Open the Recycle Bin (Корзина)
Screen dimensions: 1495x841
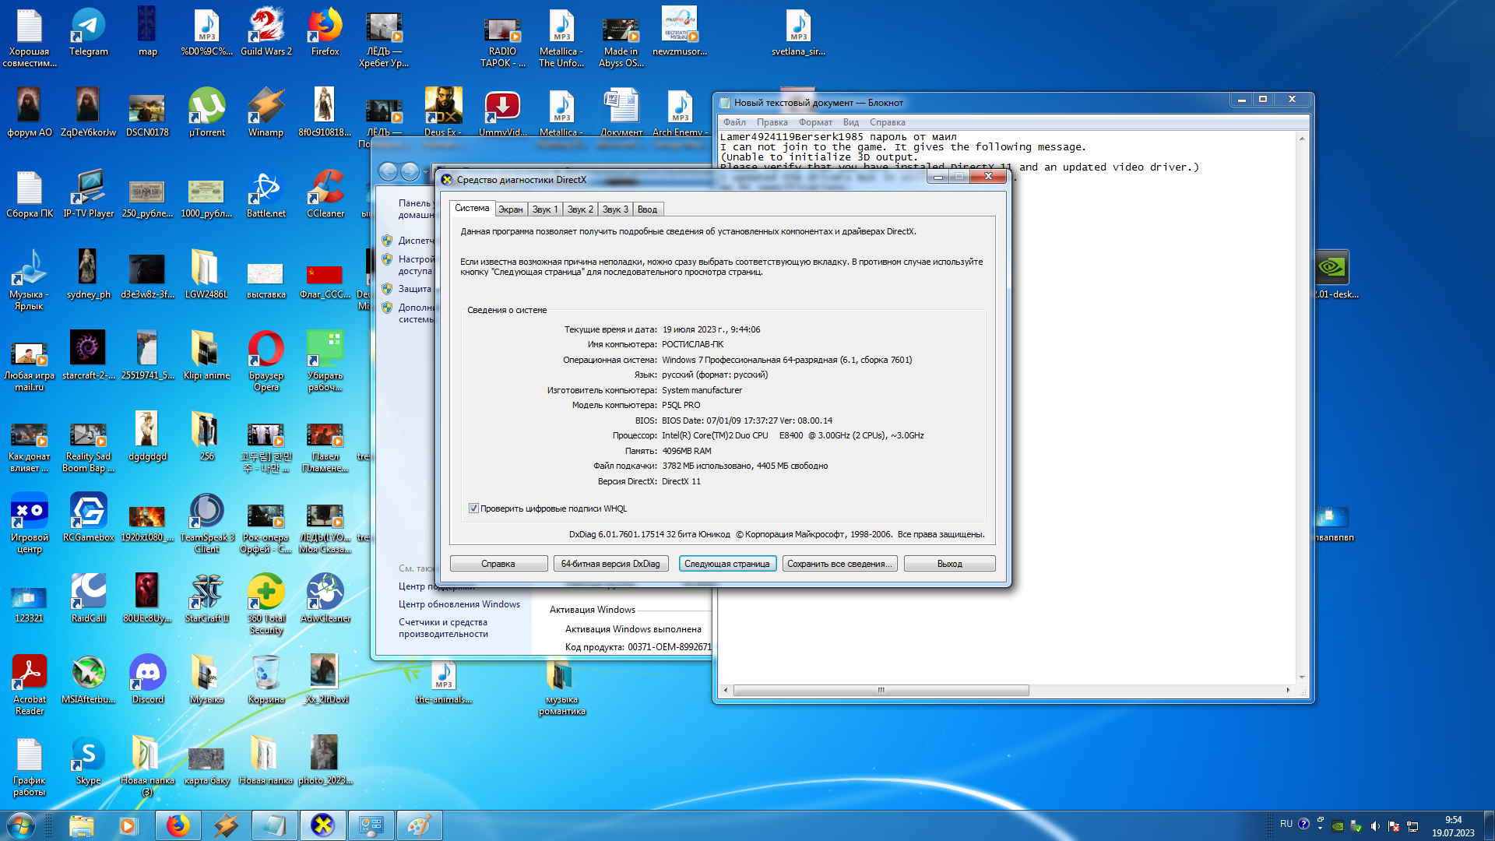tap(266, 680)
